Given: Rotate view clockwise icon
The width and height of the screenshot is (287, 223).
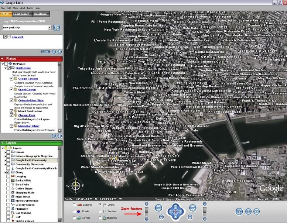Looking at the screenshot, I should point(193,208).
